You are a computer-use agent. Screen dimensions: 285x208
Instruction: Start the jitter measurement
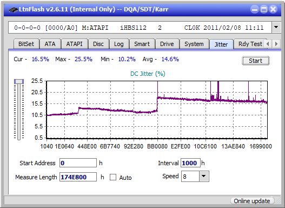256,61
